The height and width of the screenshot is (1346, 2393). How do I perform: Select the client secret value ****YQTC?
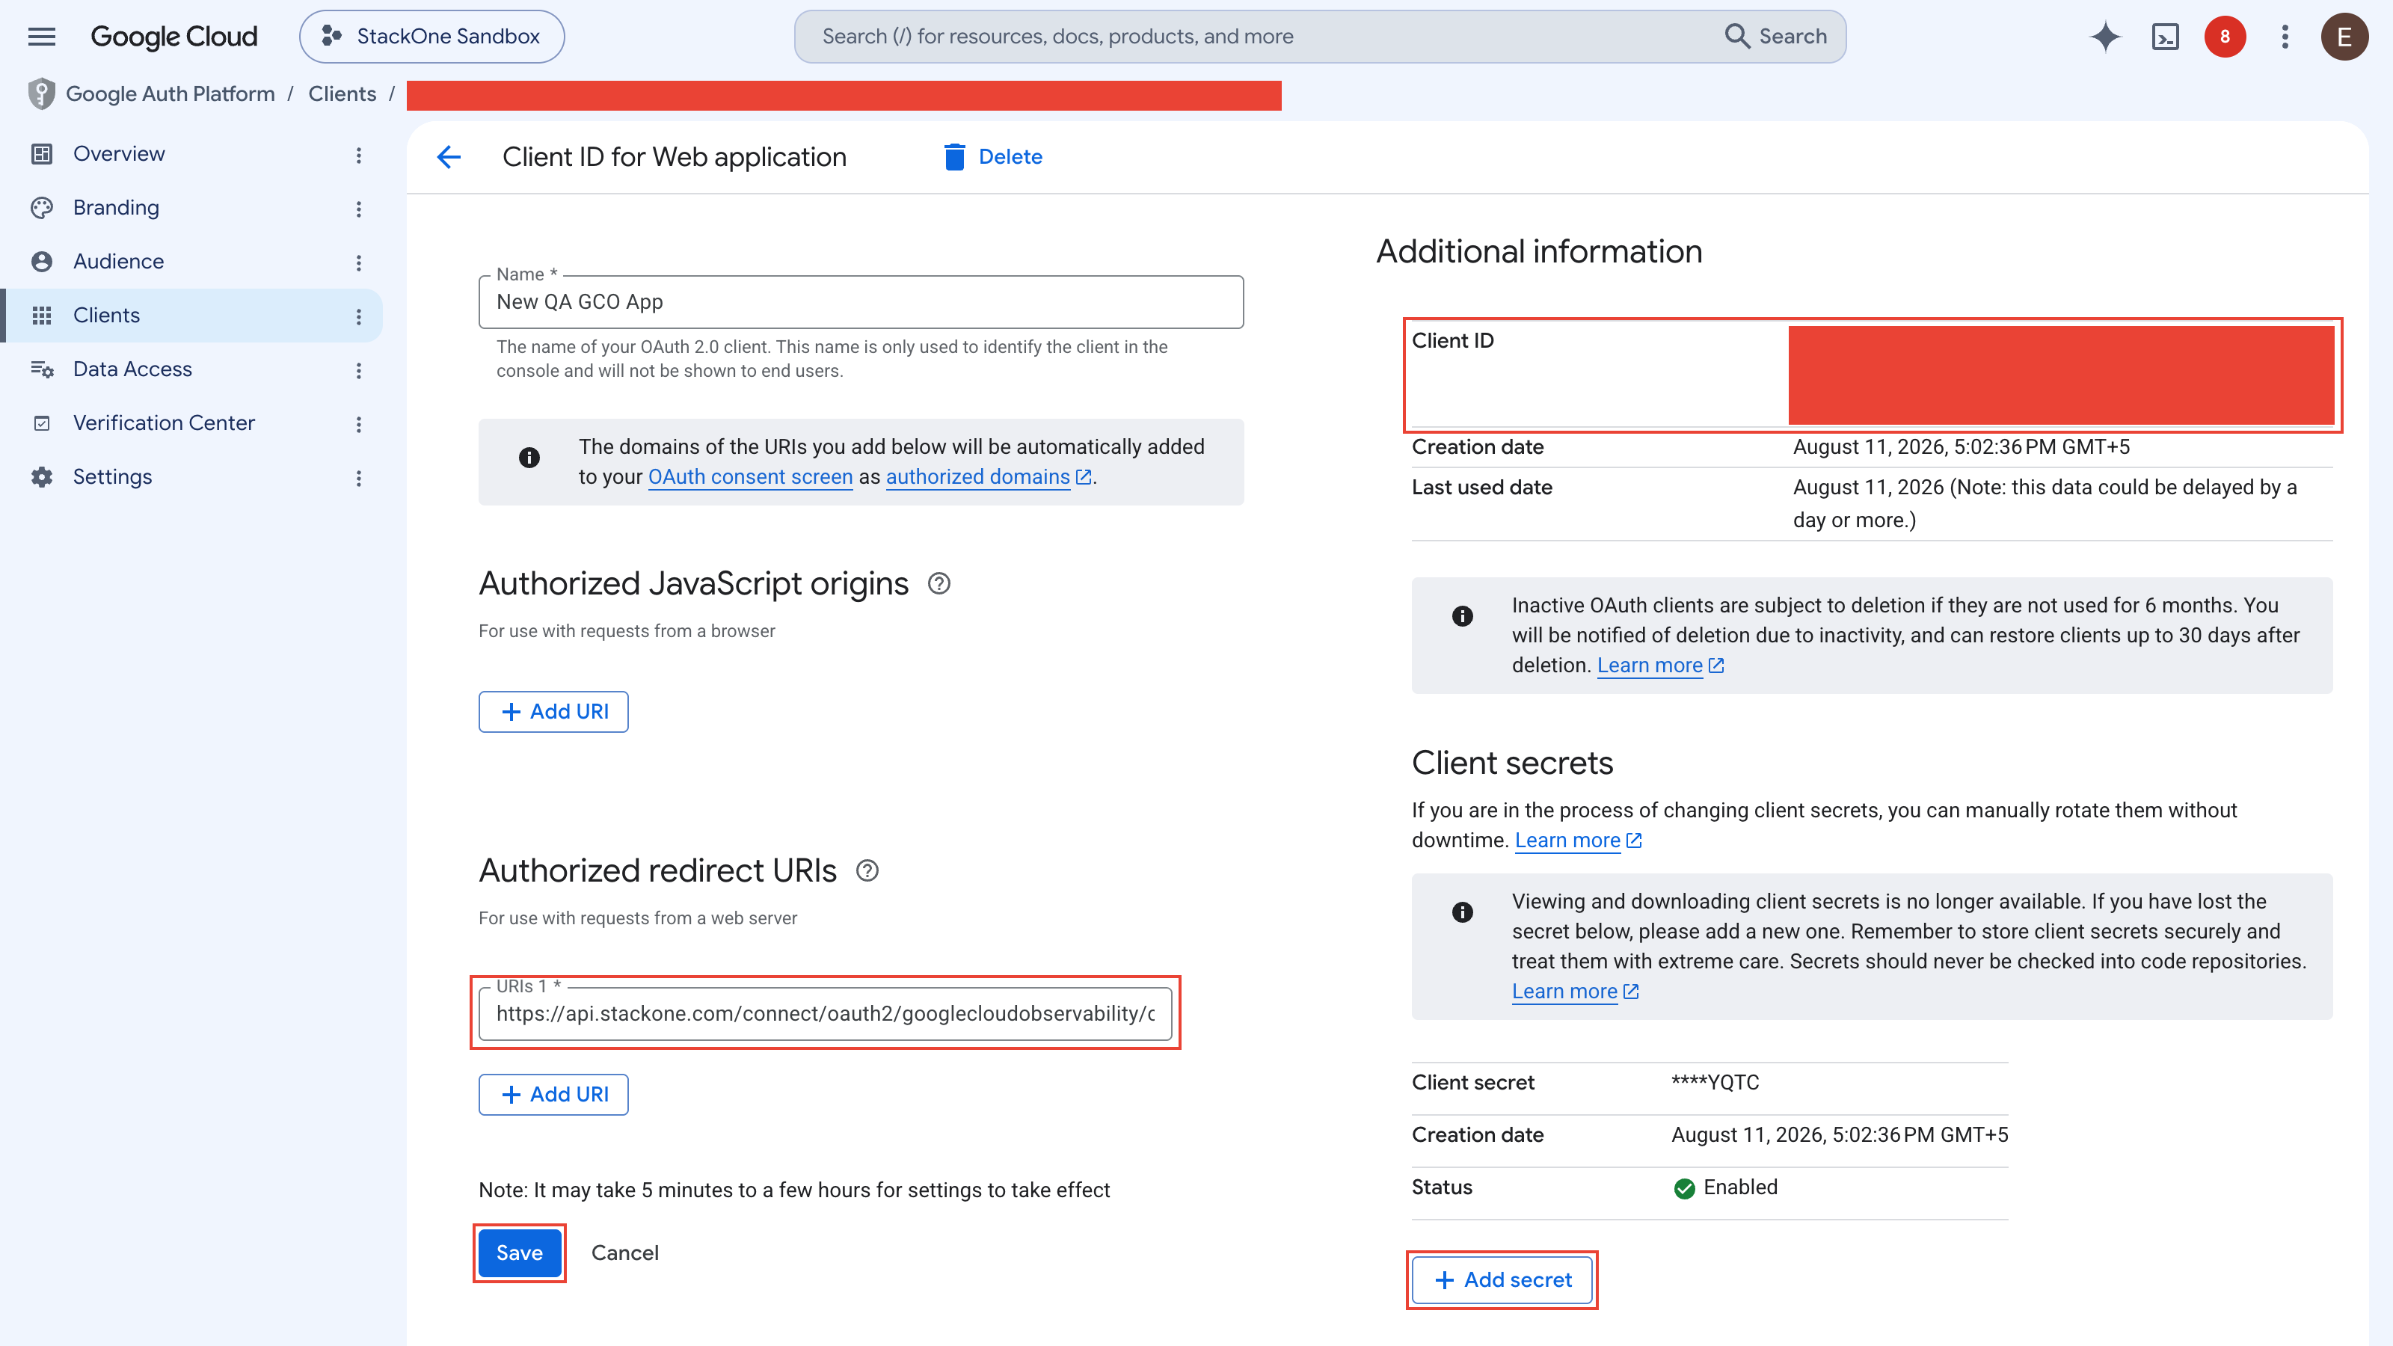[1715, 1082]
